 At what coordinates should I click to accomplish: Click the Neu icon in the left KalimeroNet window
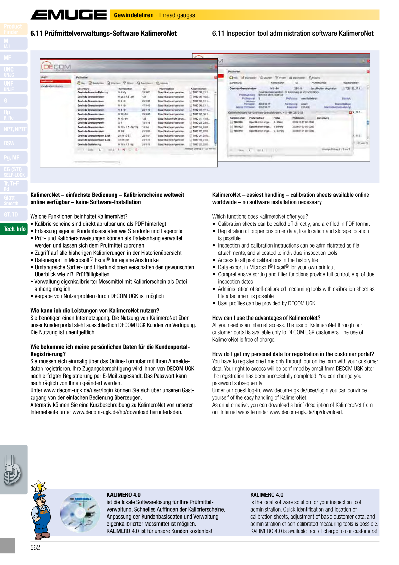(x=79, y=83)
